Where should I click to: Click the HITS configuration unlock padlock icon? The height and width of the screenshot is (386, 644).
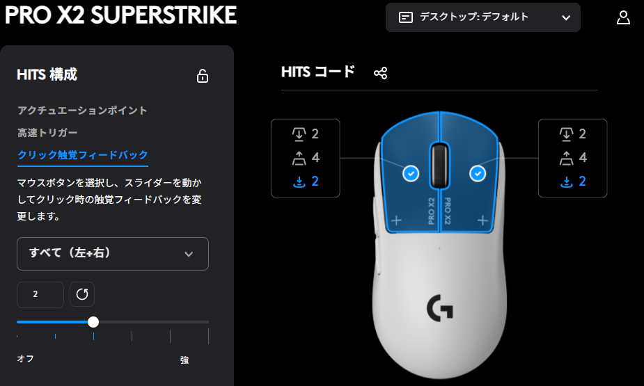(x=203, y=76)
